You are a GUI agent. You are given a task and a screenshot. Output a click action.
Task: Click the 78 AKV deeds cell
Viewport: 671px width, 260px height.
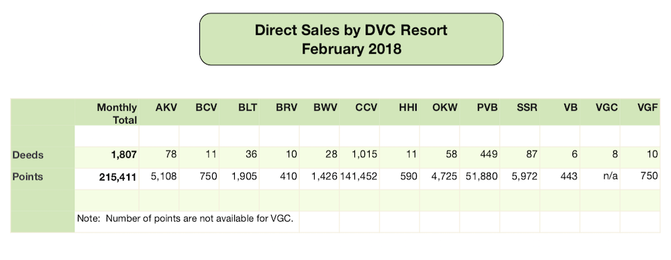(x=172, y=155)
